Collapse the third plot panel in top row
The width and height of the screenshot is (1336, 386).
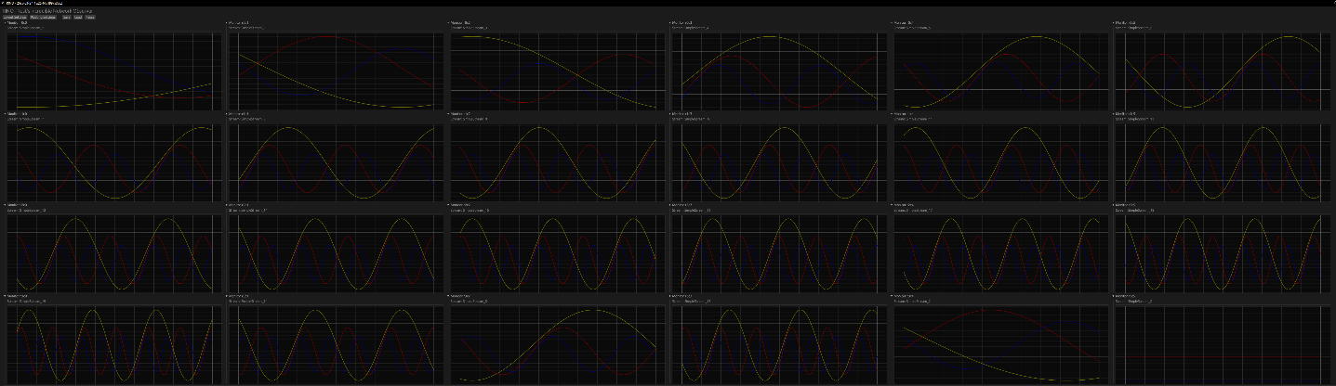[x=450, y=22]
